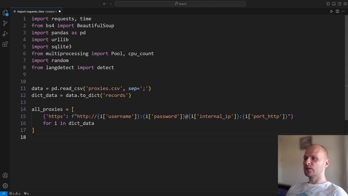Click the unsaved dot on the Untitled-1 tab
Screen dimensions: 348x196
(x=60, y=11)
